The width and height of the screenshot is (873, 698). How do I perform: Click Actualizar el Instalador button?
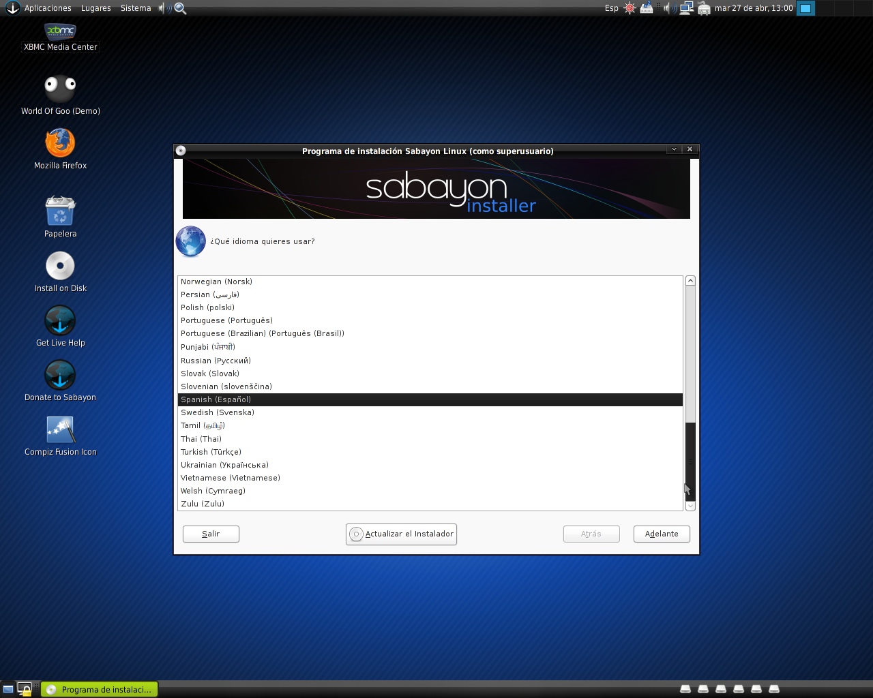pos(401,534)
